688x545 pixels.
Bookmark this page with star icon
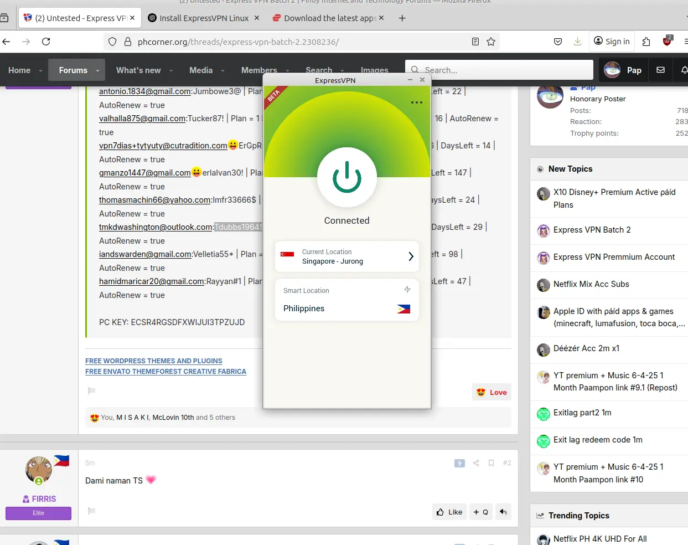(491, 42)
